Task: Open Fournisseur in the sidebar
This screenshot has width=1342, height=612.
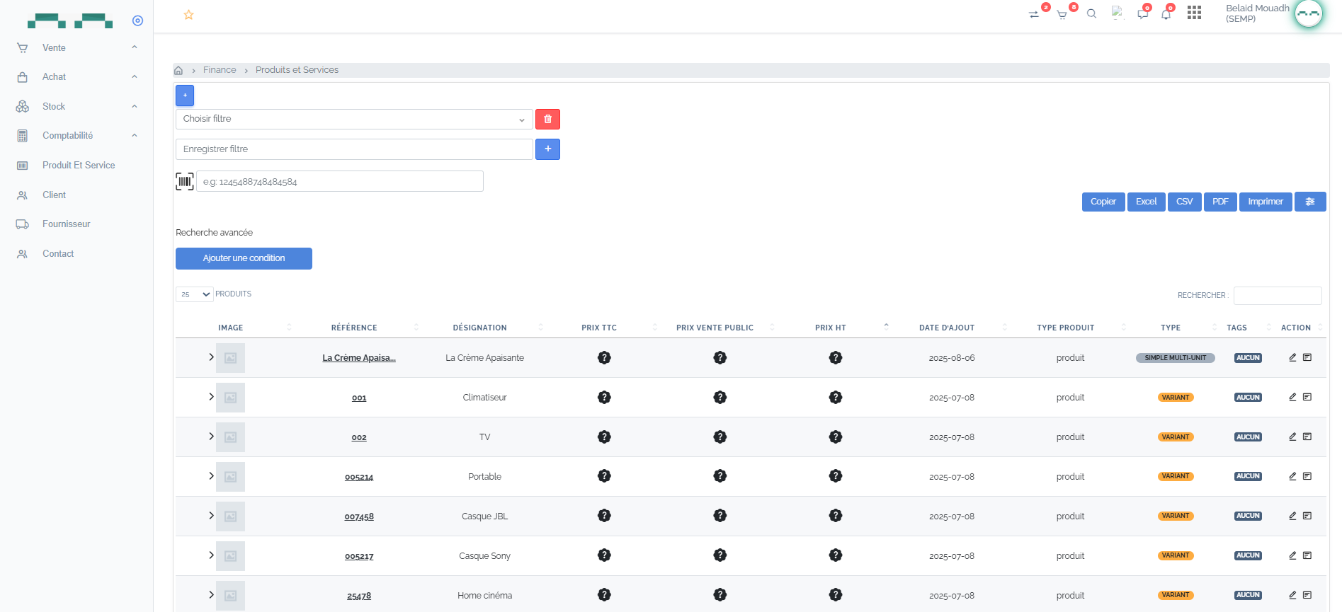Action: (x=66, y=224)
